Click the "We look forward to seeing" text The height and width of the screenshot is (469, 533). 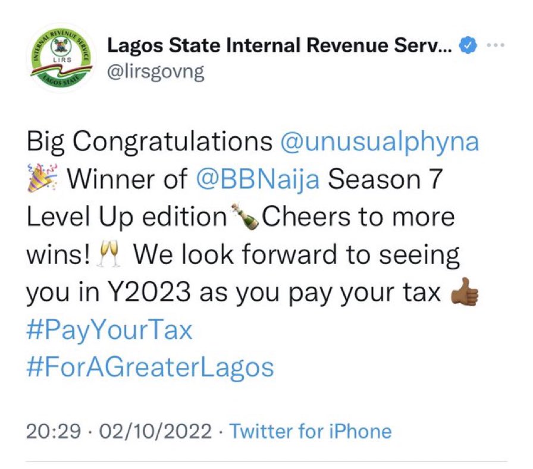[296, 255]
